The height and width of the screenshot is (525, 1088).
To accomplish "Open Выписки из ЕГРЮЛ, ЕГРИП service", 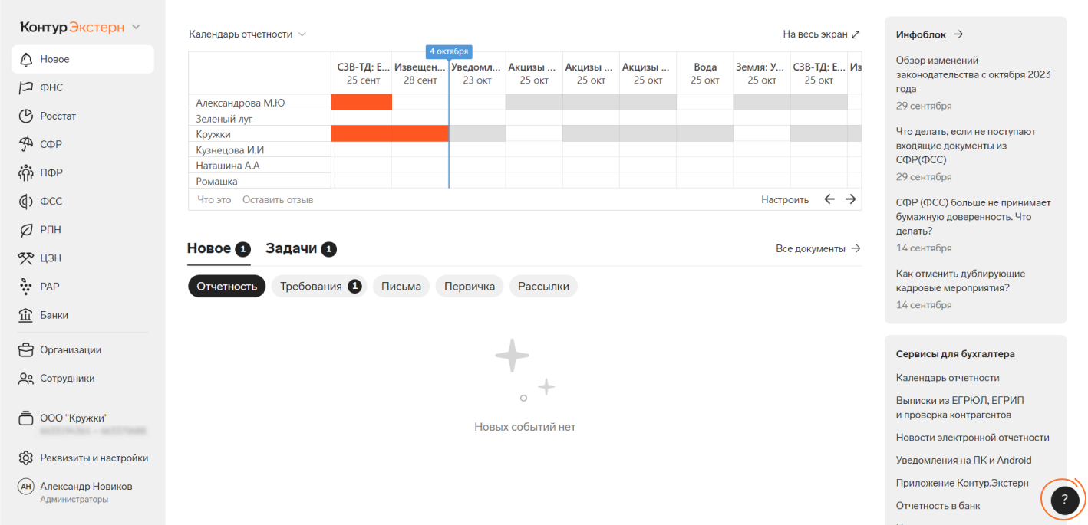I will pyautogui.click(x=960, y=407).
